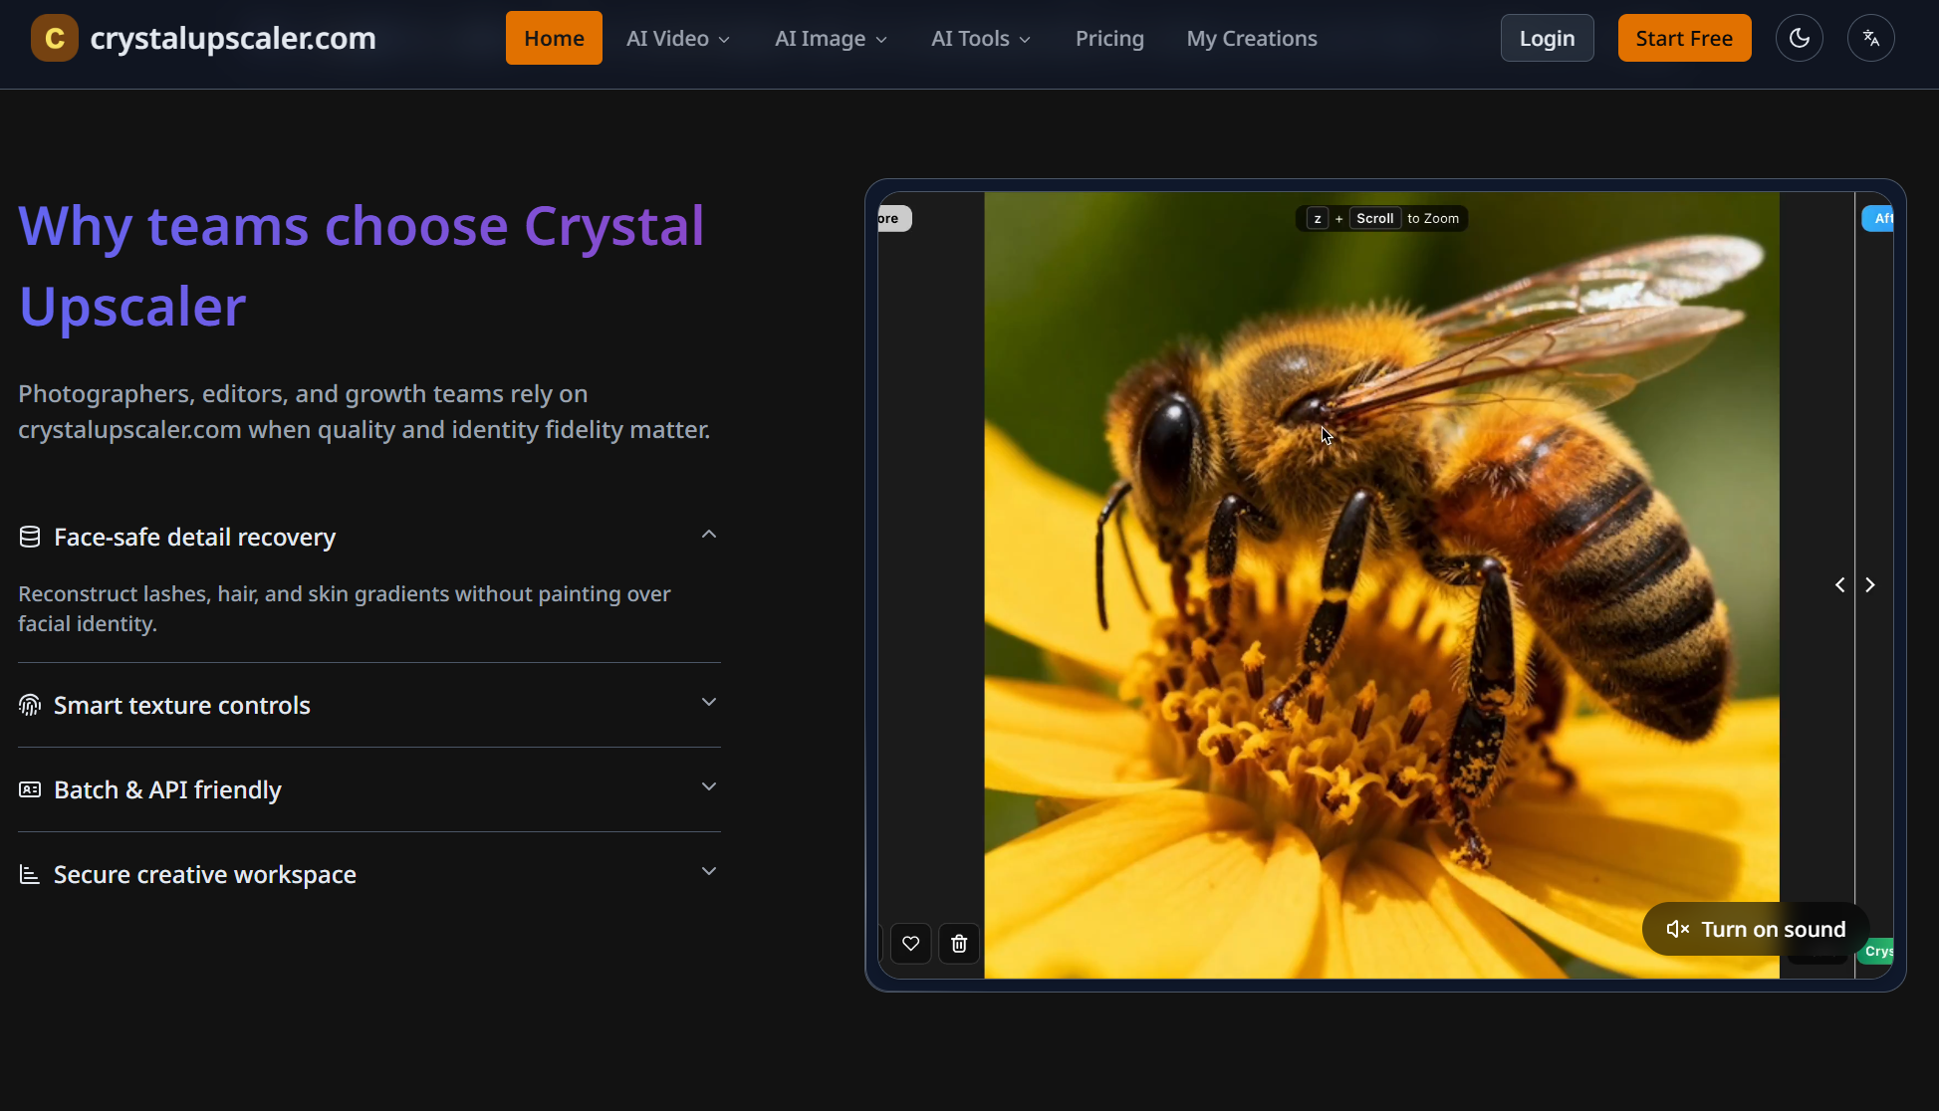
Task: Switch to the Home tab
Action: coord(553,37)
